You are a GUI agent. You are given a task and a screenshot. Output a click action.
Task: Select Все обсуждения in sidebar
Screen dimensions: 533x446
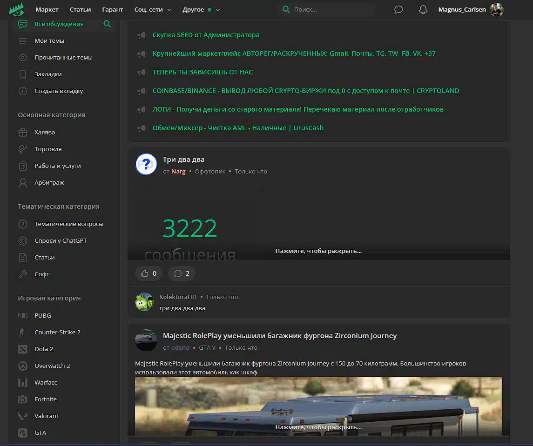pyautogui.click(x=59, y=24)
